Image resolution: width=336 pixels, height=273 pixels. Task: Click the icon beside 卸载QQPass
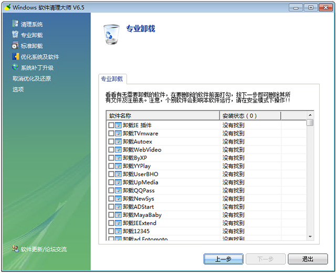118,190
